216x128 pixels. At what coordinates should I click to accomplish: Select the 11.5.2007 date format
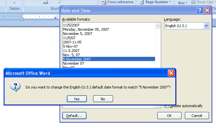coord(109,51)
